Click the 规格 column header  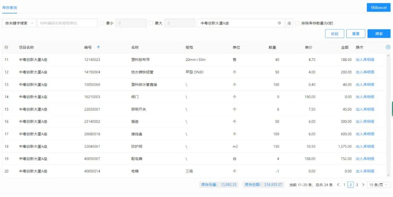pyautogui.click(x=189, y=47)
